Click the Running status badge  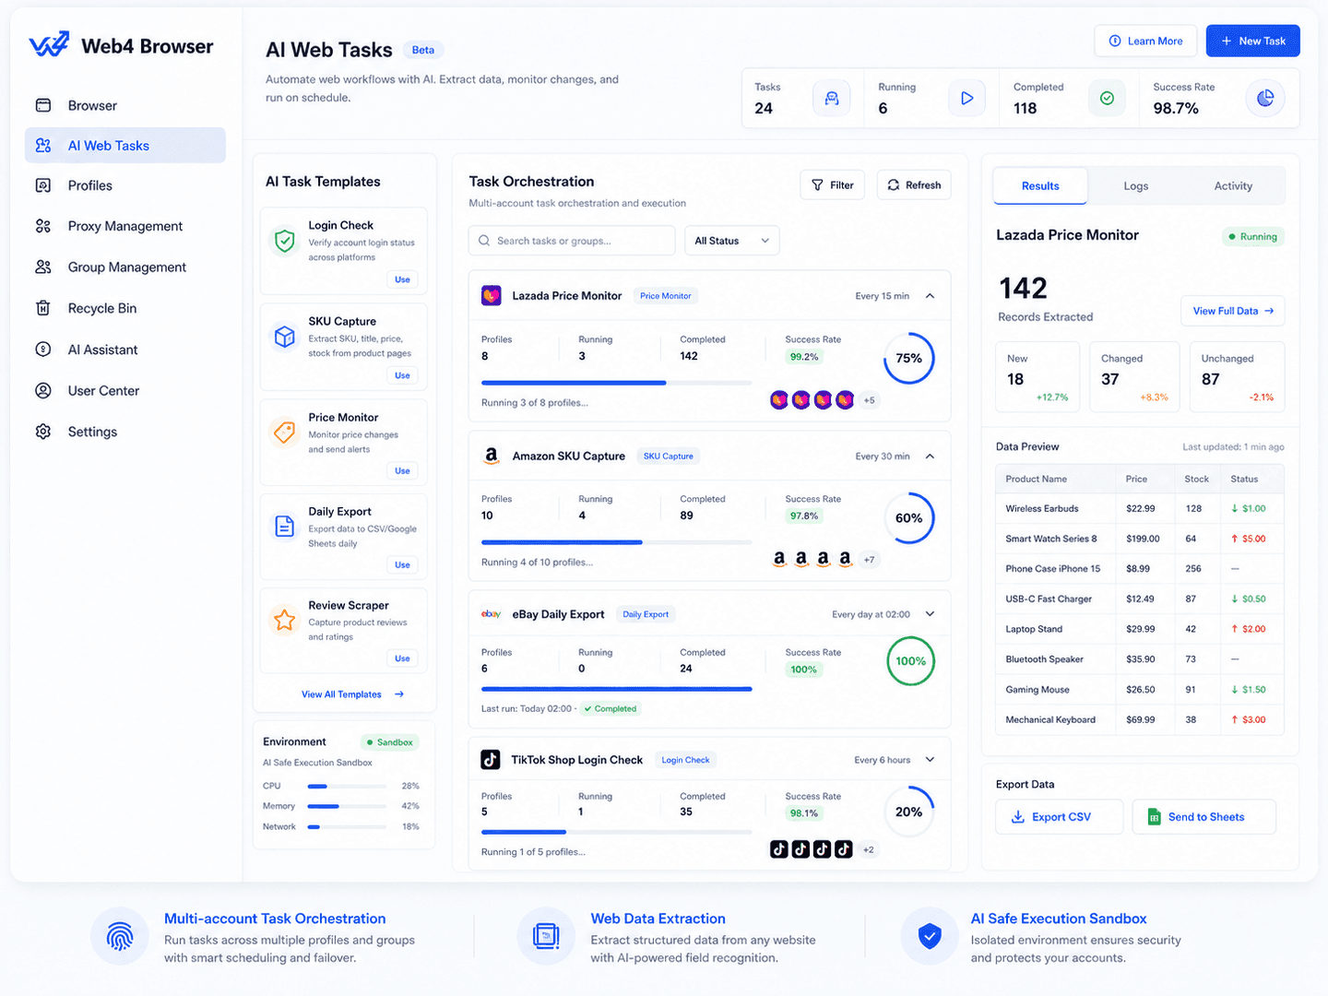coord(1253,237)
